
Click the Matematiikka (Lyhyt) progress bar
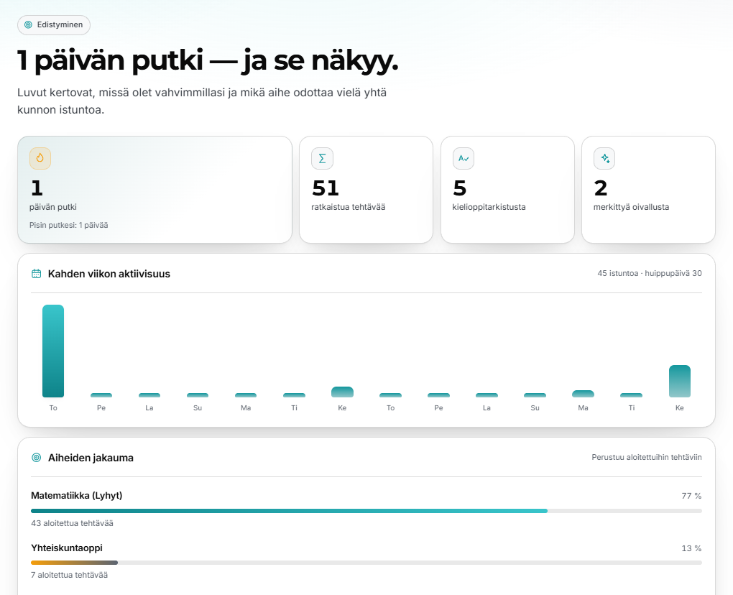tap(366, 511)
